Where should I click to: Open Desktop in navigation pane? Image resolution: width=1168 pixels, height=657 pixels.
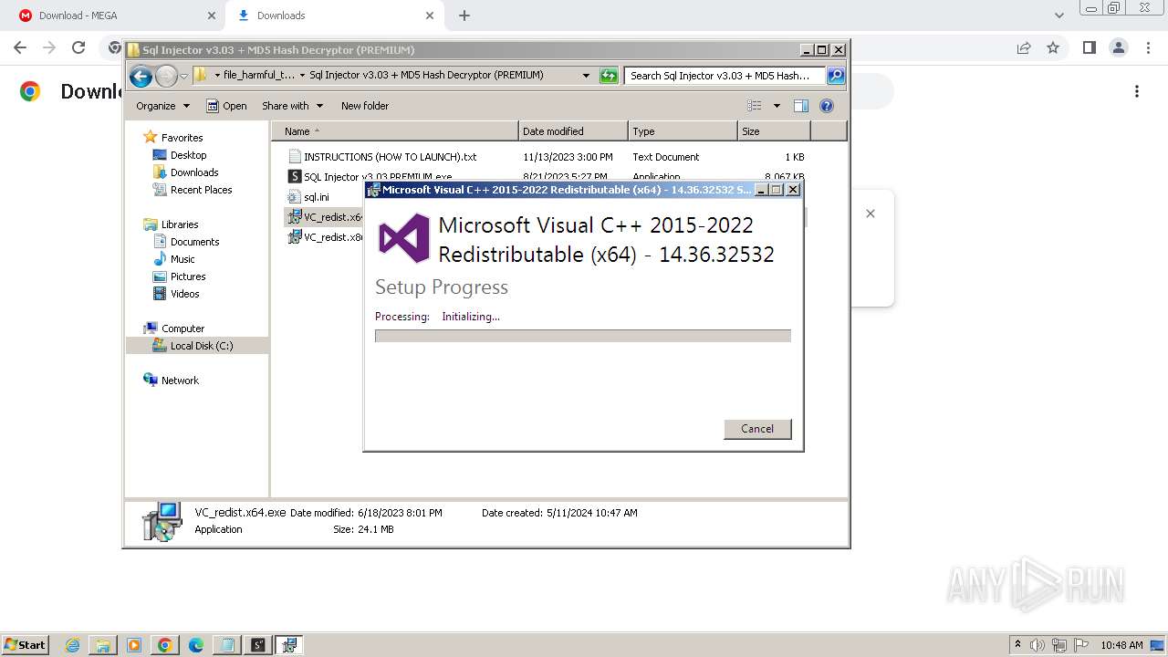(188, 155)
